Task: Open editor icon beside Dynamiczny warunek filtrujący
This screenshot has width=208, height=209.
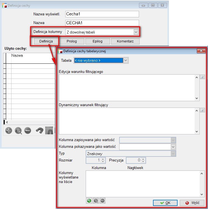Action: [202, 110]
